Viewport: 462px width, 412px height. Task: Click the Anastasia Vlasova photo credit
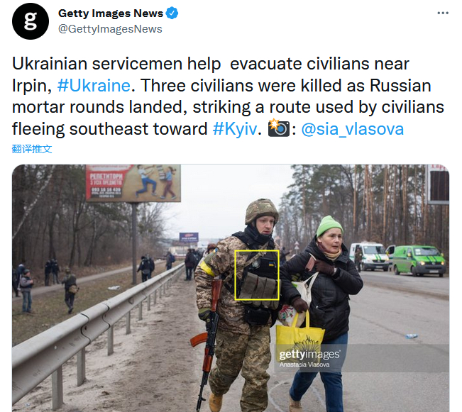click(304, 364)
